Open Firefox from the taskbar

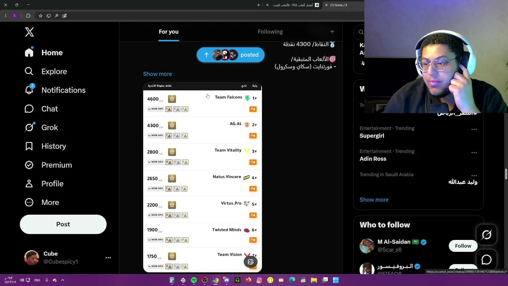coord(248,280)
